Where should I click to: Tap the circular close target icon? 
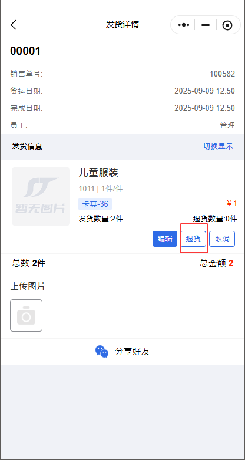(x=227, y=25)
